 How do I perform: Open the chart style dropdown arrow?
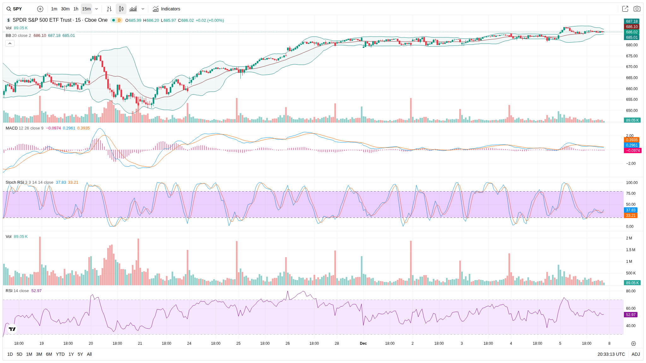[x=143, y=9]
